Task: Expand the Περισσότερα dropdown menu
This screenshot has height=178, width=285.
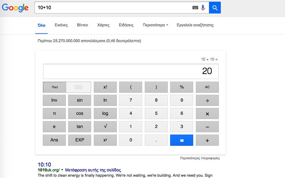Action: (x=155, y=25)
